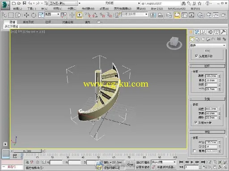Switch to the 自由形式 ribbon tab
Viewport: 229px width, 171px height.
(x=28, y=22)
